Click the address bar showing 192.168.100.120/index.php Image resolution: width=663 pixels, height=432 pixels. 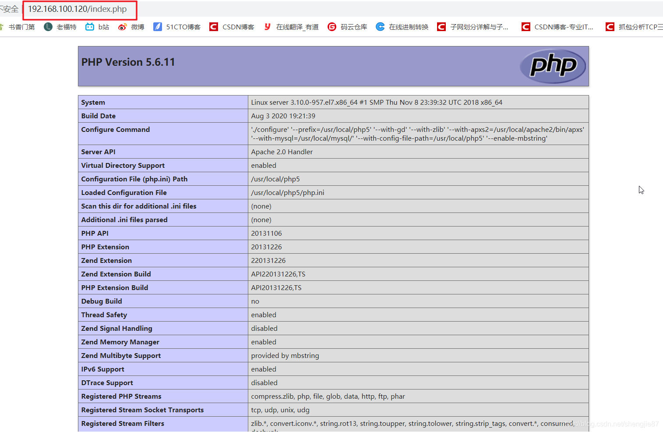tap(78, 9)
